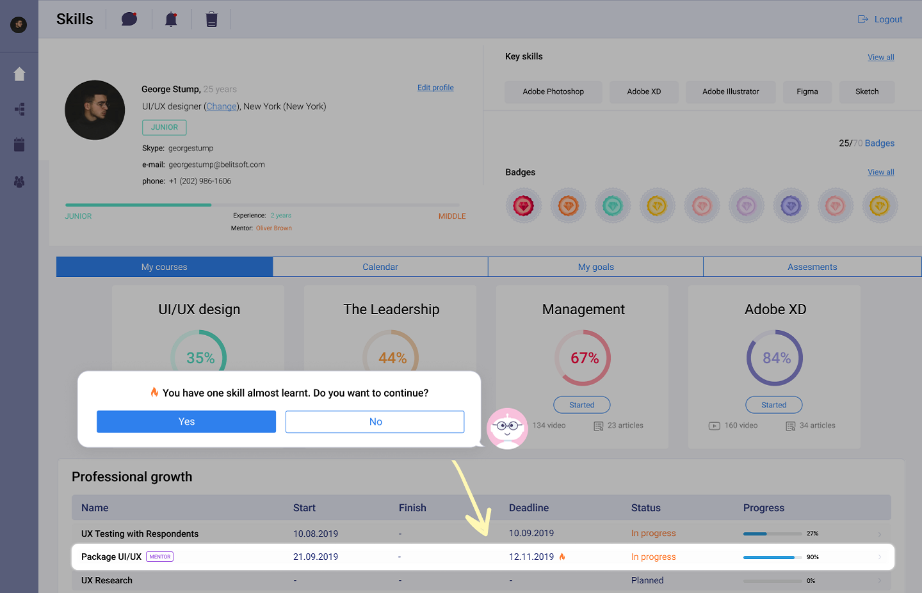Open the chat messages icon in header
This screenshot has height=593, width=922.
pyautogui.click(x=129, y=19)
